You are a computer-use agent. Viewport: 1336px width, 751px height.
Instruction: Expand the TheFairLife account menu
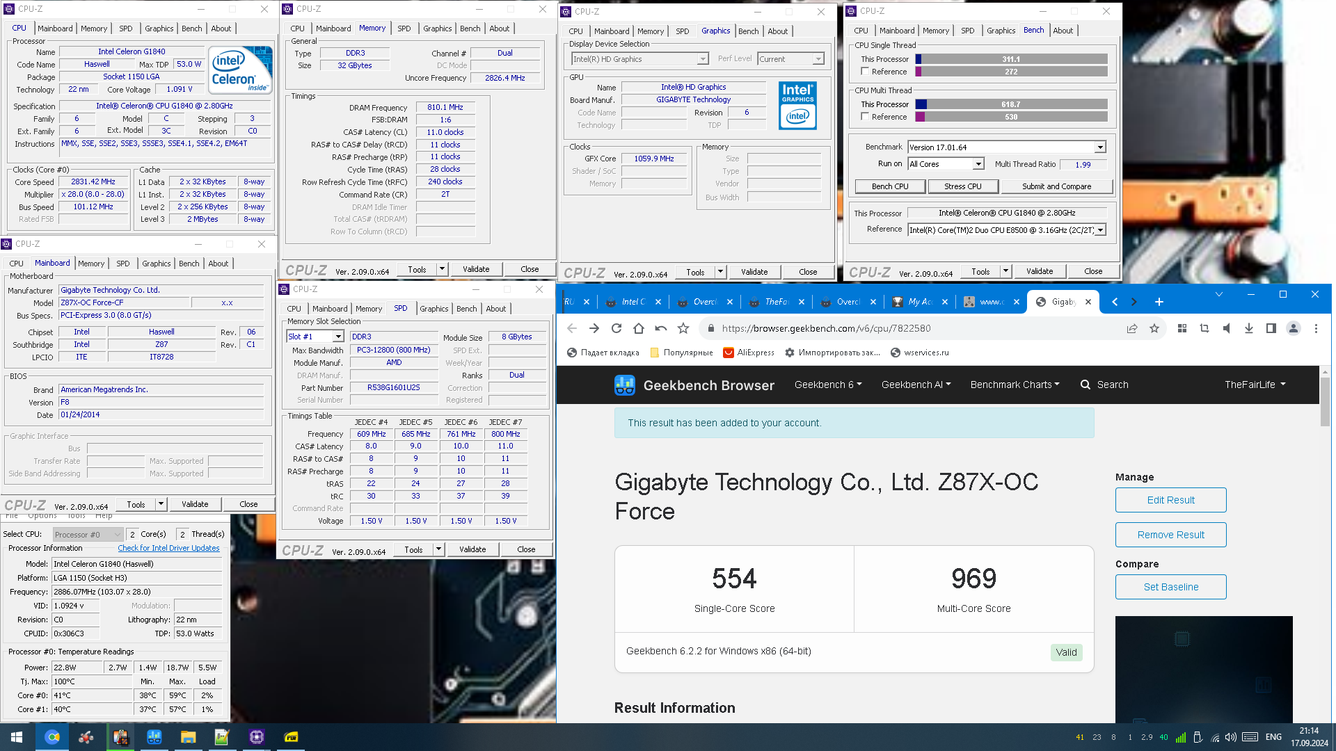click(x=1255, y=385)
